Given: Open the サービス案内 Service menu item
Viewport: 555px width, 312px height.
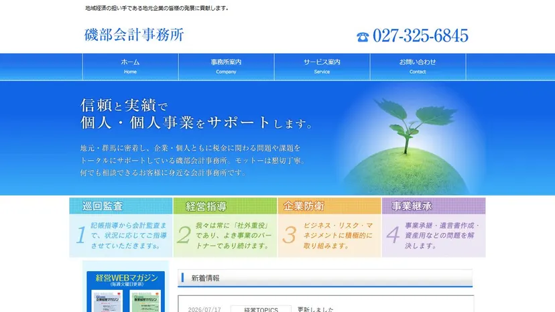Looking at the screenshot, I should pyautogui.click(x=322, y=66).
